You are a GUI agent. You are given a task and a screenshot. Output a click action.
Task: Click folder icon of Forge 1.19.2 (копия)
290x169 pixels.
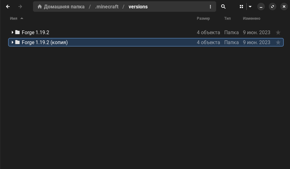coord(17,42)
